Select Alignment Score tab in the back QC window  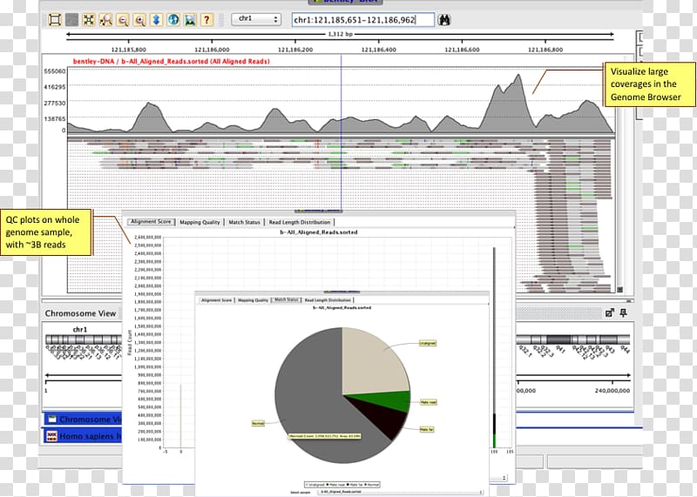[x=151, y=222]
